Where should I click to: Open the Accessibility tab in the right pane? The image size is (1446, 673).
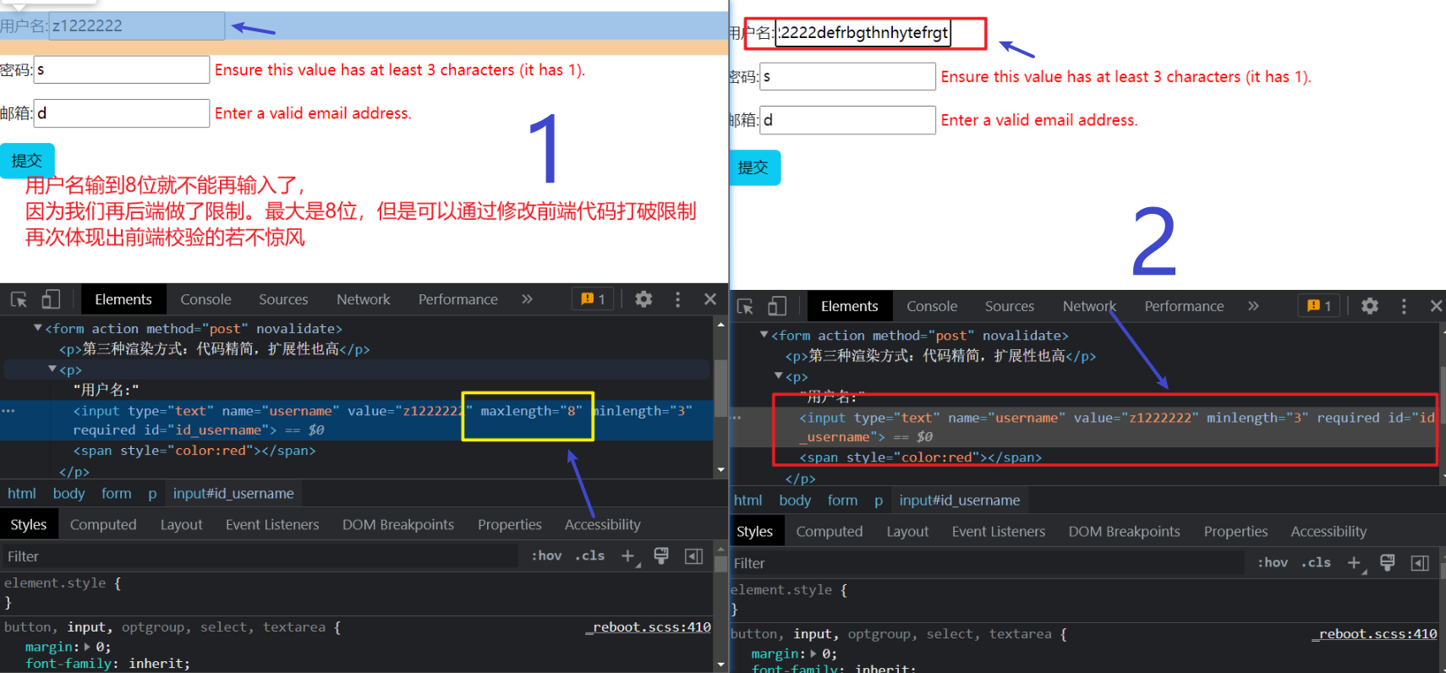[x=1328, y=532]
